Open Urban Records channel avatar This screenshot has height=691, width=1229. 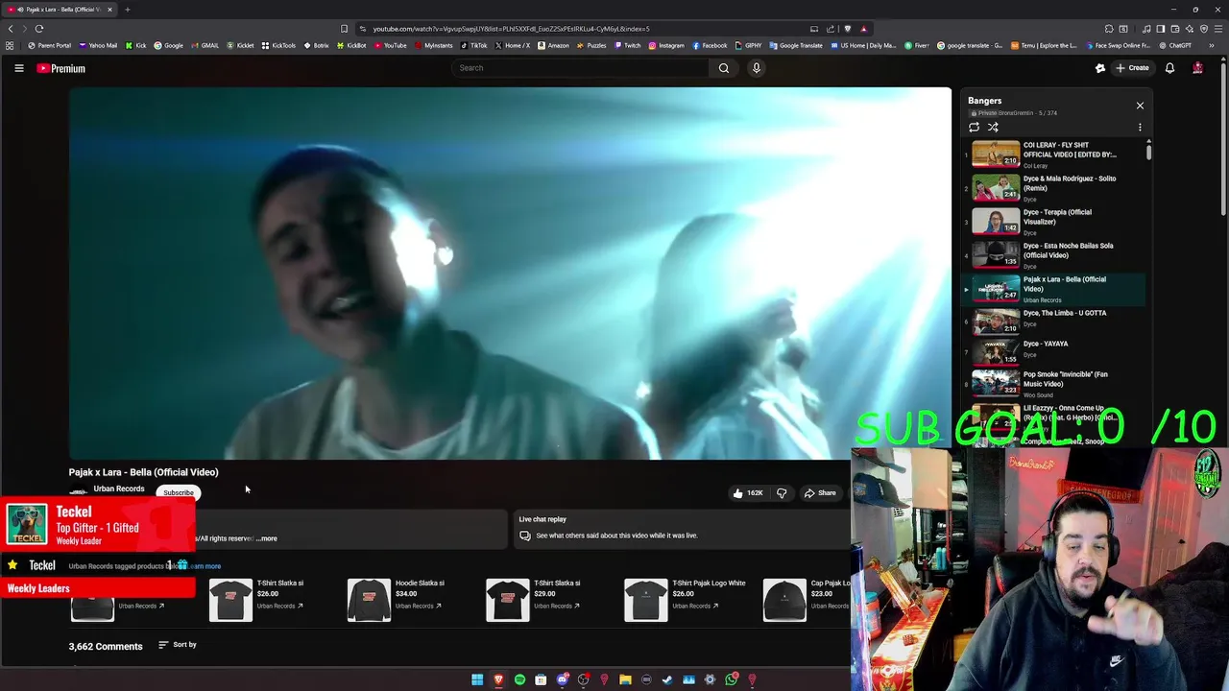click(x=78, y=493)
